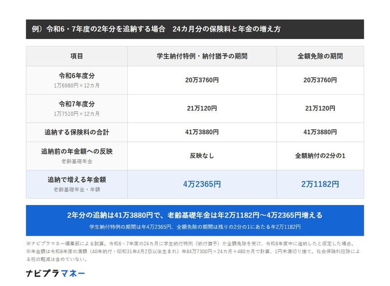Click the footnote line る税の軽減は含めていない

click(57, 259)
